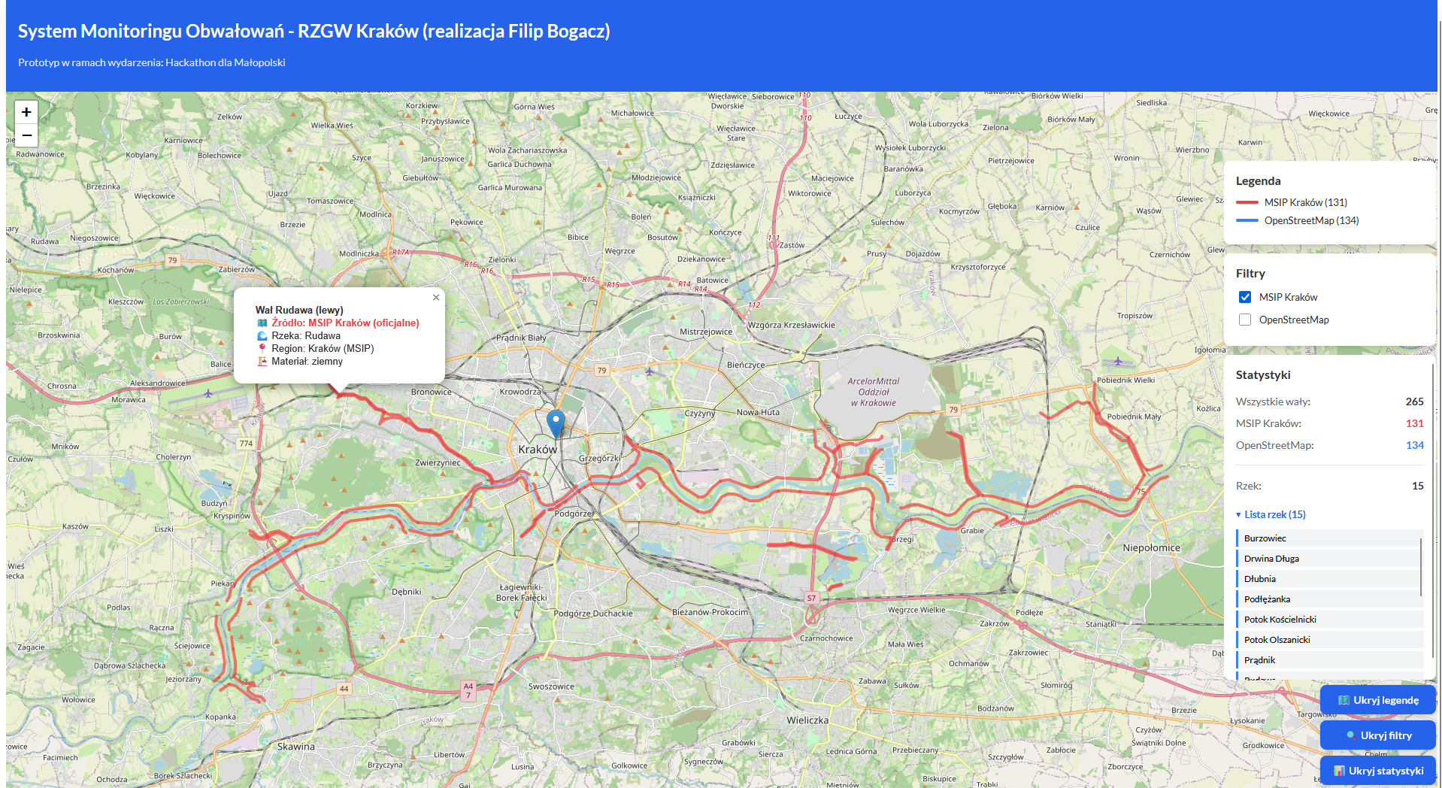Click red MSIP Kraków legend line
This screenshot has height=788, width=1442.
[x=1247, y=202]
